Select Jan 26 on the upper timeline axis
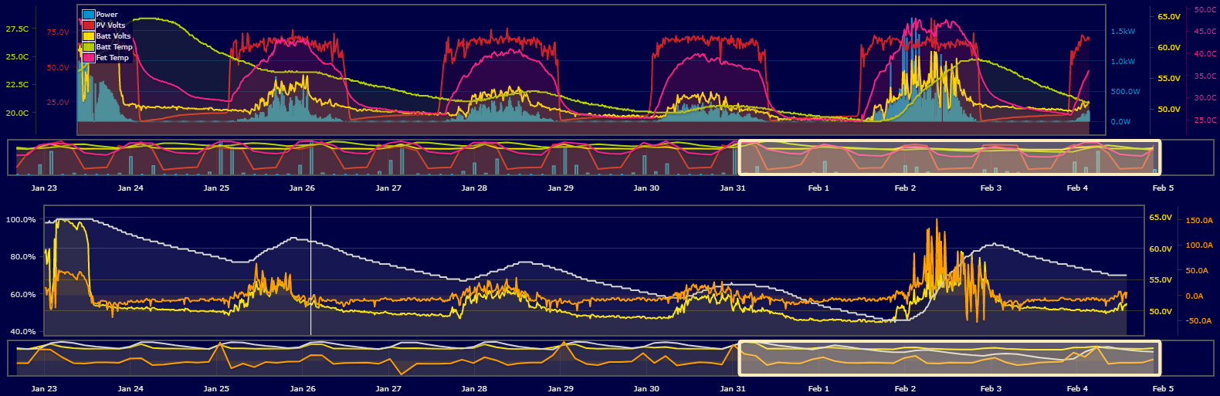The image size is (1220, 396). [302, 188]
